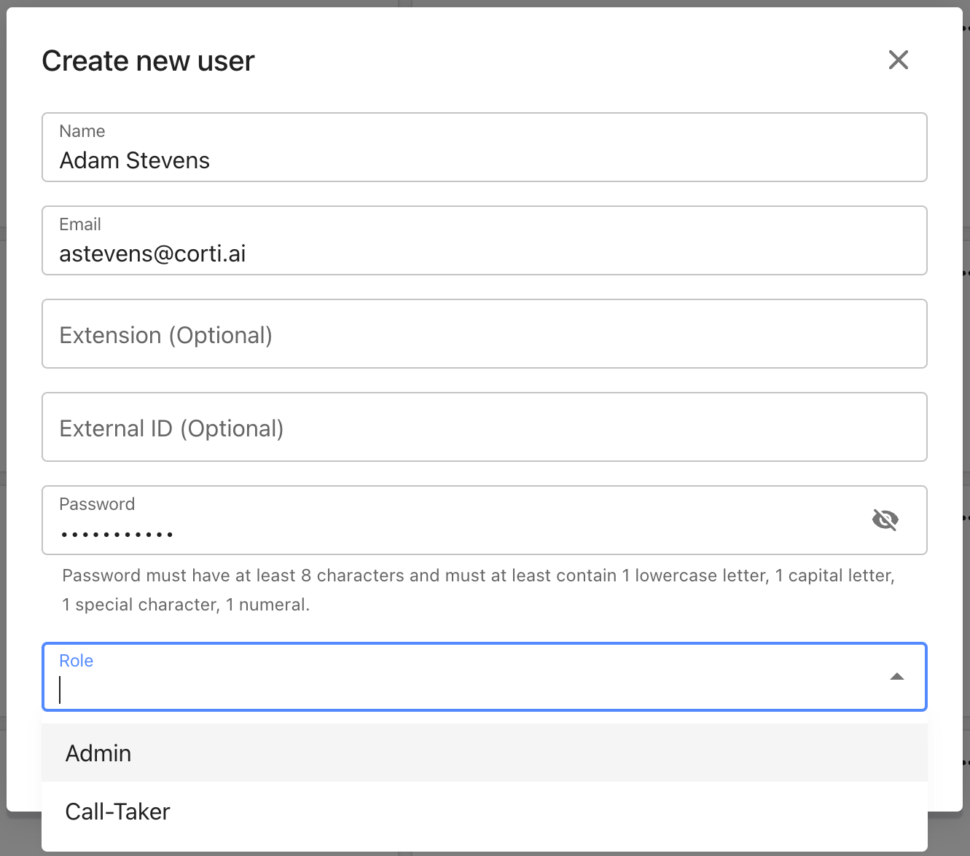970x856 pixels.
Task: Click inside the Role combo box text area
Action: pos(466,689)
